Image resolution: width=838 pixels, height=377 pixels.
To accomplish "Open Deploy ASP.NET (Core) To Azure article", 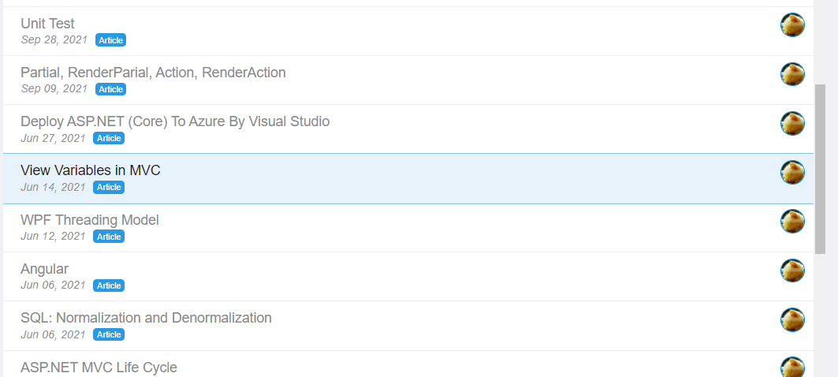I will tap(175, 122).
